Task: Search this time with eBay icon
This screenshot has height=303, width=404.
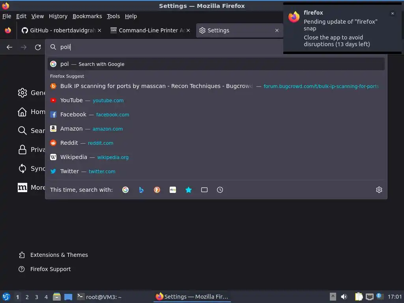Action: pos(173,190)
